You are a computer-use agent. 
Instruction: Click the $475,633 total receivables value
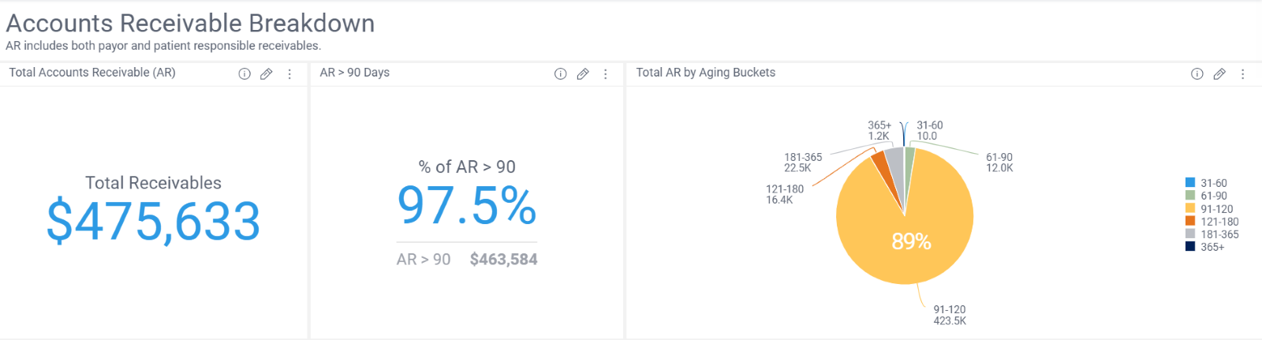point(154,222)
